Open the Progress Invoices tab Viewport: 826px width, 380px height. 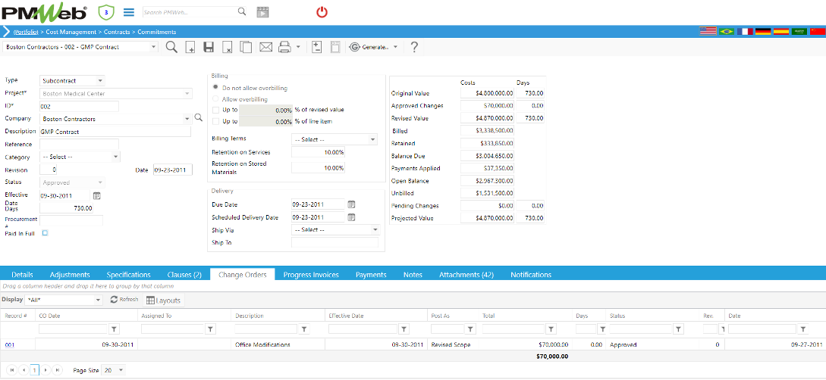(x=311, y=274)
